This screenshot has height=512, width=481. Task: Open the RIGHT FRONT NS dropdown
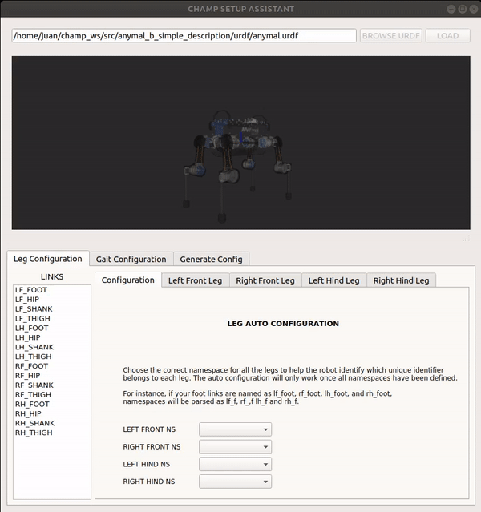pyautogui.click(x=235, y=446)
